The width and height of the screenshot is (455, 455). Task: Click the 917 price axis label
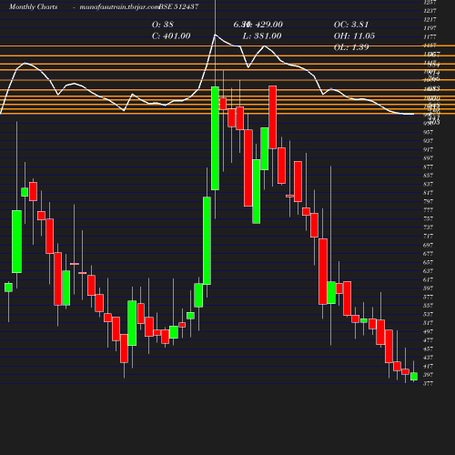(428, 149)
